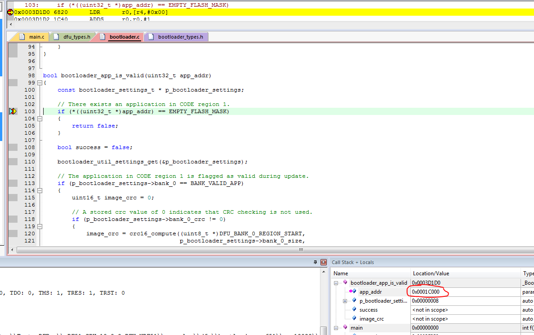Click the gray gutter marker on line 118

13,219
